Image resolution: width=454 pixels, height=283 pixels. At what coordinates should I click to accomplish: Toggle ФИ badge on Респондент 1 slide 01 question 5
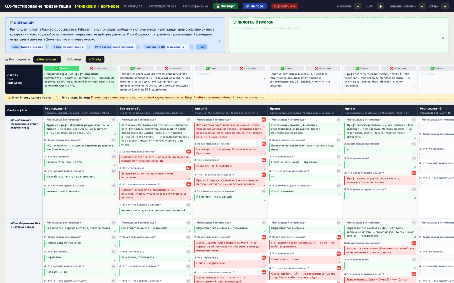click(x=113, y=185)
